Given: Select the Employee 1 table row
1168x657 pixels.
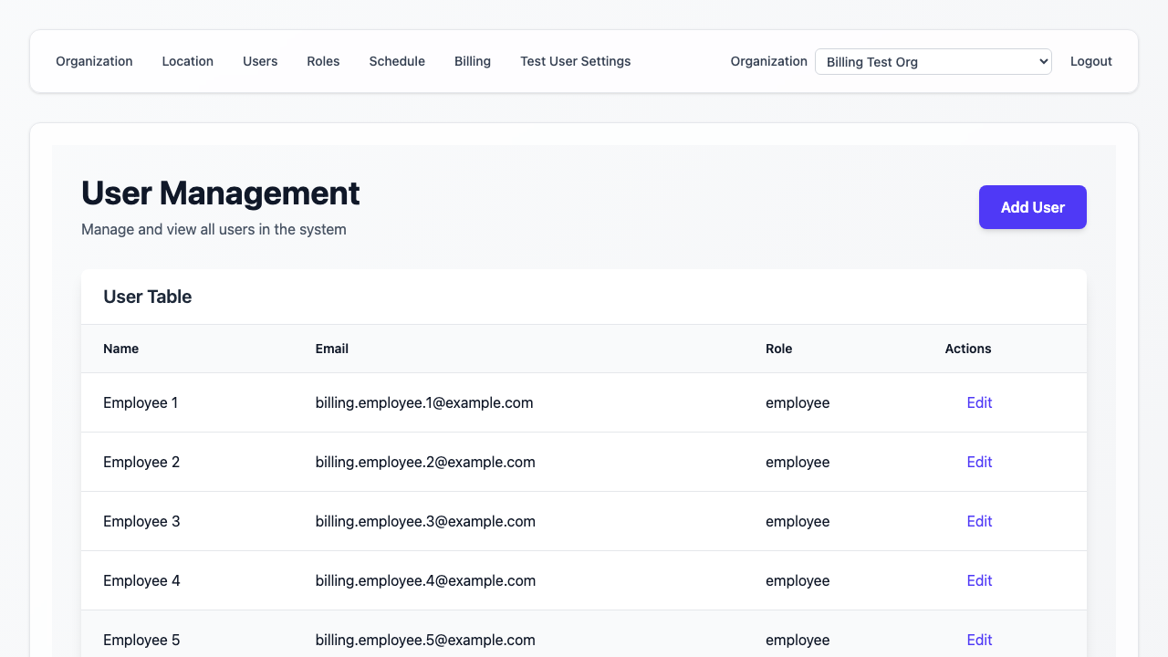Looking at the screenshot, I should [365, 402].
